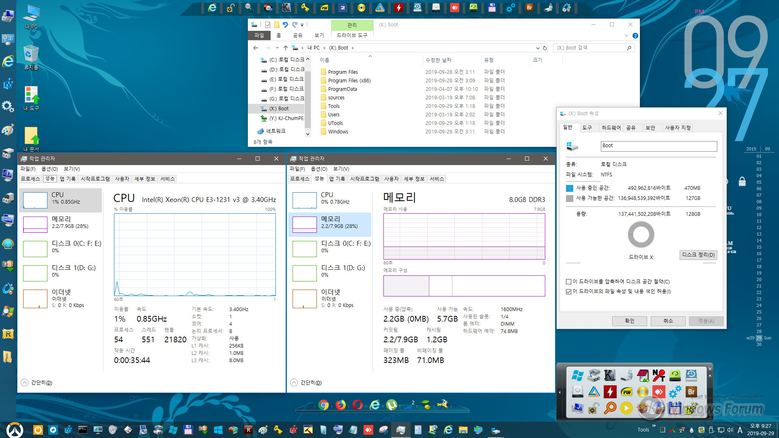Open Notepad++ from the launcher panel
This screenshot has height=438, width=779.
click(643, 375)
